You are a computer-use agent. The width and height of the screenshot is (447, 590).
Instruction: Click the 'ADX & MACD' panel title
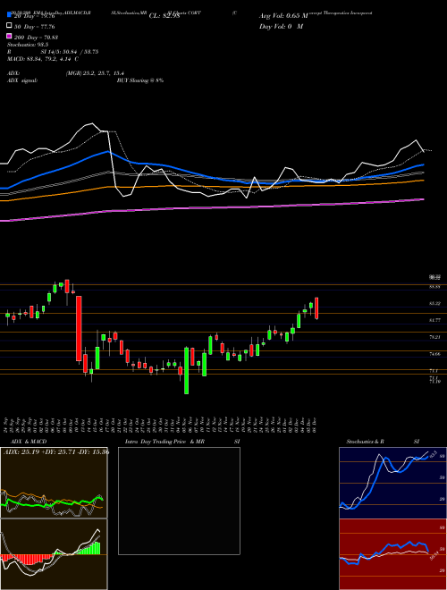click(29, 442)
